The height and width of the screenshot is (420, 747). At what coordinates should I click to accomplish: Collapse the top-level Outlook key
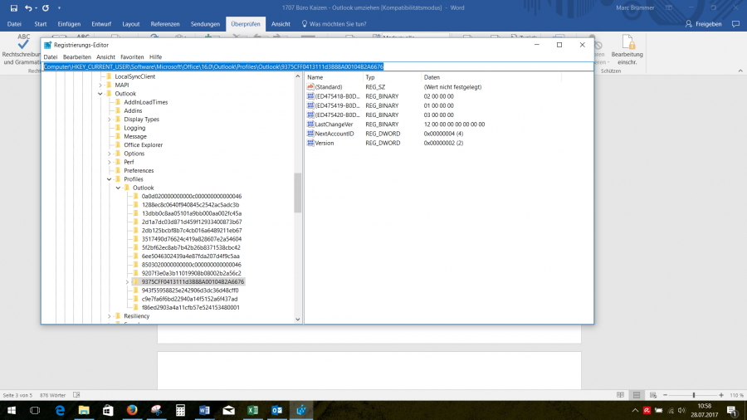[100, 94]
